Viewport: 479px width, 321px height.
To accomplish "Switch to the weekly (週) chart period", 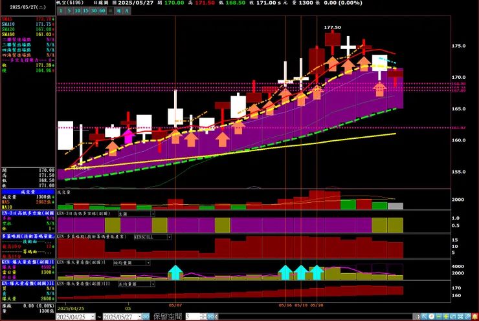I will [118, 11].
